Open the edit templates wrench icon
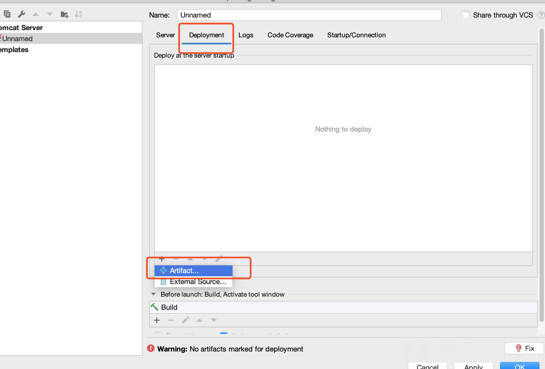 [x=21, y=14]
